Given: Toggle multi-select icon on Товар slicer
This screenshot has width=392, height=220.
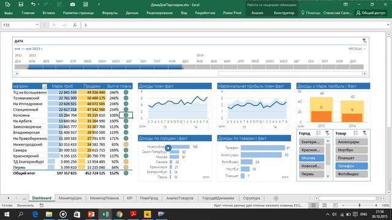Looking at the screenshot, I should pos(356,133).
